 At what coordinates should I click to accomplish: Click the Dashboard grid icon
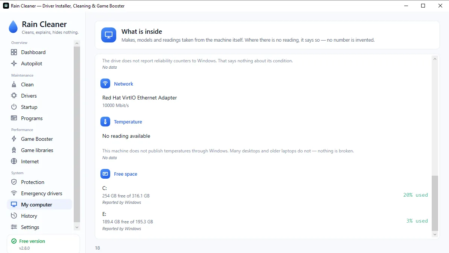[x=14, y=52]
